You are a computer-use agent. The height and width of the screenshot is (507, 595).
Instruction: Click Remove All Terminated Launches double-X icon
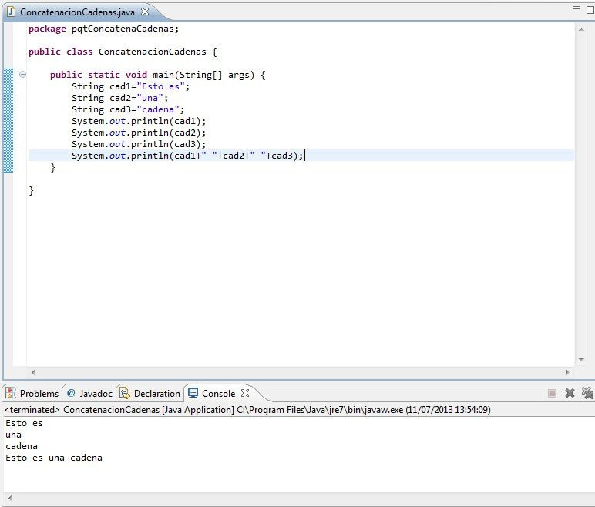pyautogui.click(x=587, y=393)
